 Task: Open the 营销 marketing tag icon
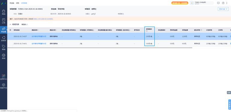[x=4, y=47]
